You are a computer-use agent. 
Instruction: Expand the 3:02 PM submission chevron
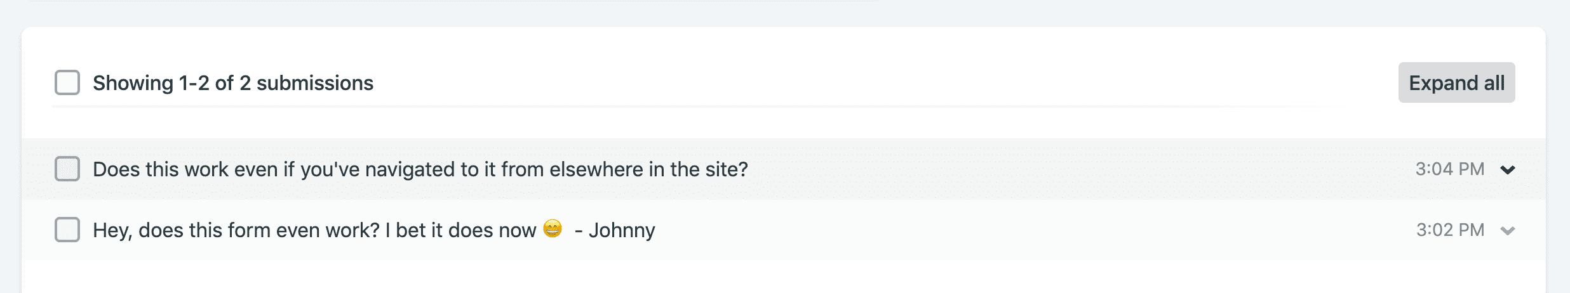click(x=1508, y=230)
